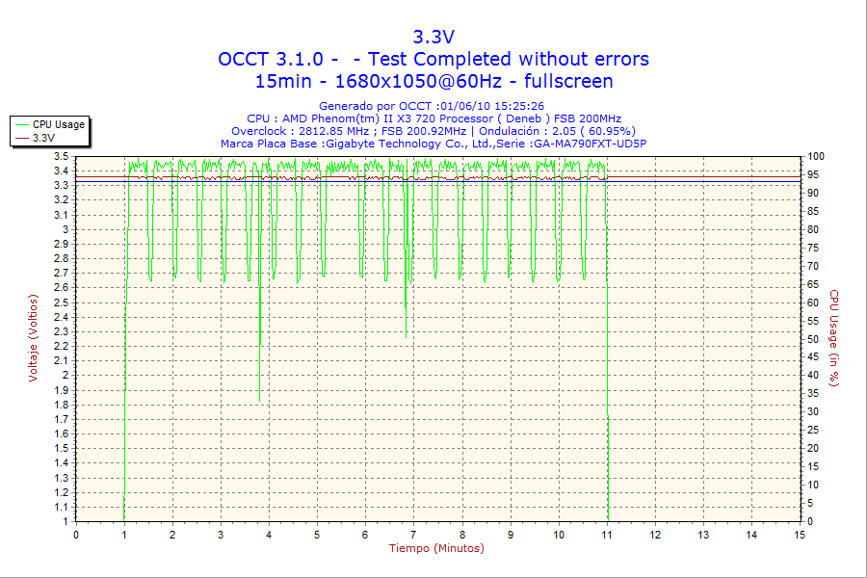The width and height of the screenshot is (867, 578).
Task: Click the 'Generado por OCCT' timestamp line
Action: click(432, 106)
